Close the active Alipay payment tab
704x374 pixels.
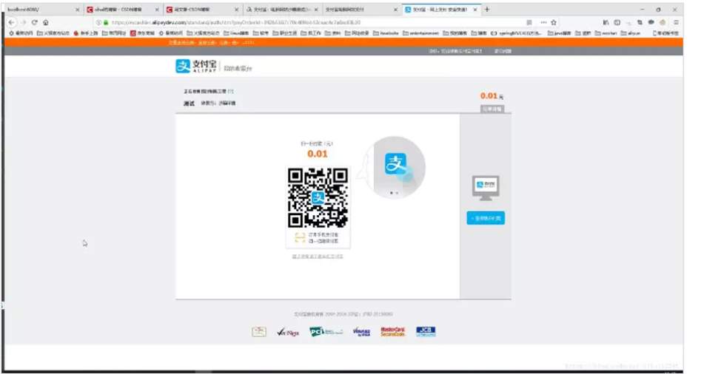[475, 10]
